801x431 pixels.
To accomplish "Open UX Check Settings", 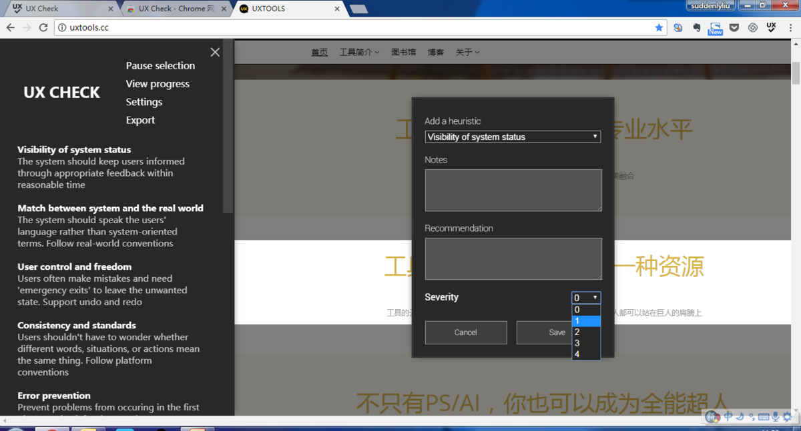I will click(x=144, y=102).
